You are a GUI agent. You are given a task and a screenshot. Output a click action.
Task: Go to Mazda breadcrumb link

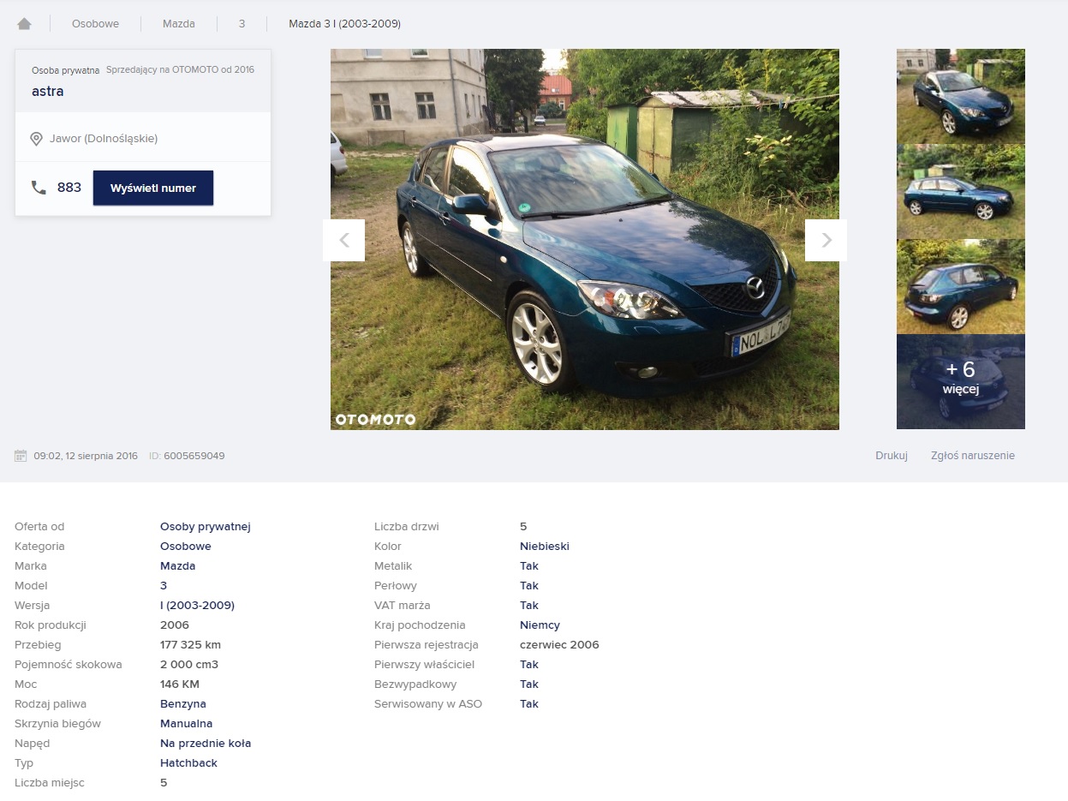pos(178,24)
